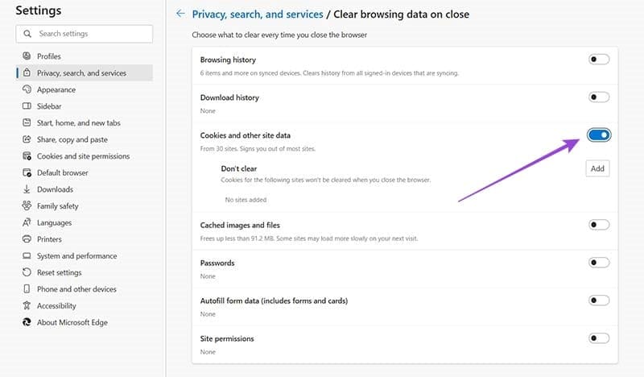Click the Phone and other devices icon
The height and width of the screenshot is (377, 644).
(x=27, y=289)
